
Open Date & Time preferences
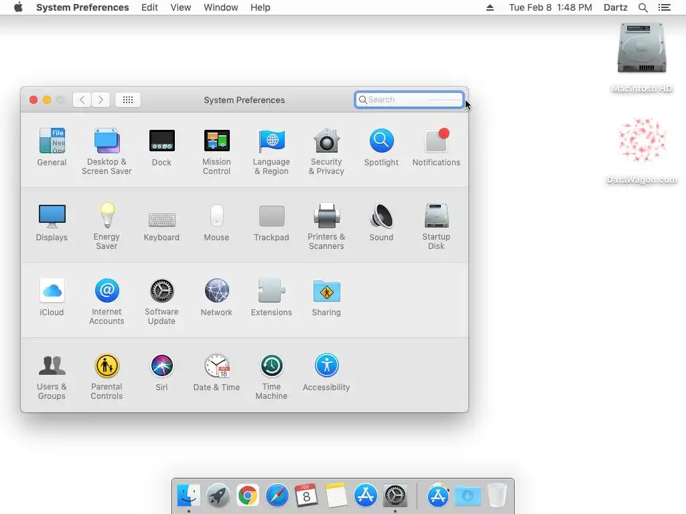click(216, 372)
